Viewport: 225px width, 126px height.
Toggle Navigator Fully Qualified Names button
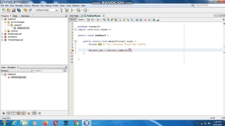coord(29,113)
